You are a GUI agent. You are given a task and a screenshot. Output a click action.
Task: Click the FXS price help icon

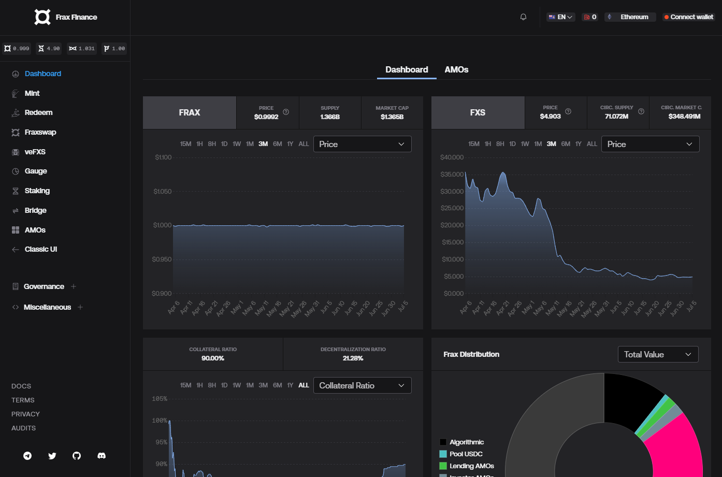click(x=568, y=111)
